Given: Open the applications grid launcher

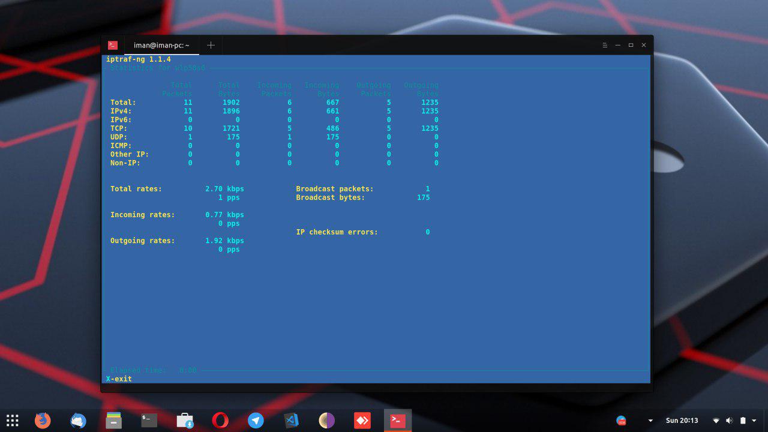Looking at the screenshot, I should coord(13,421).
